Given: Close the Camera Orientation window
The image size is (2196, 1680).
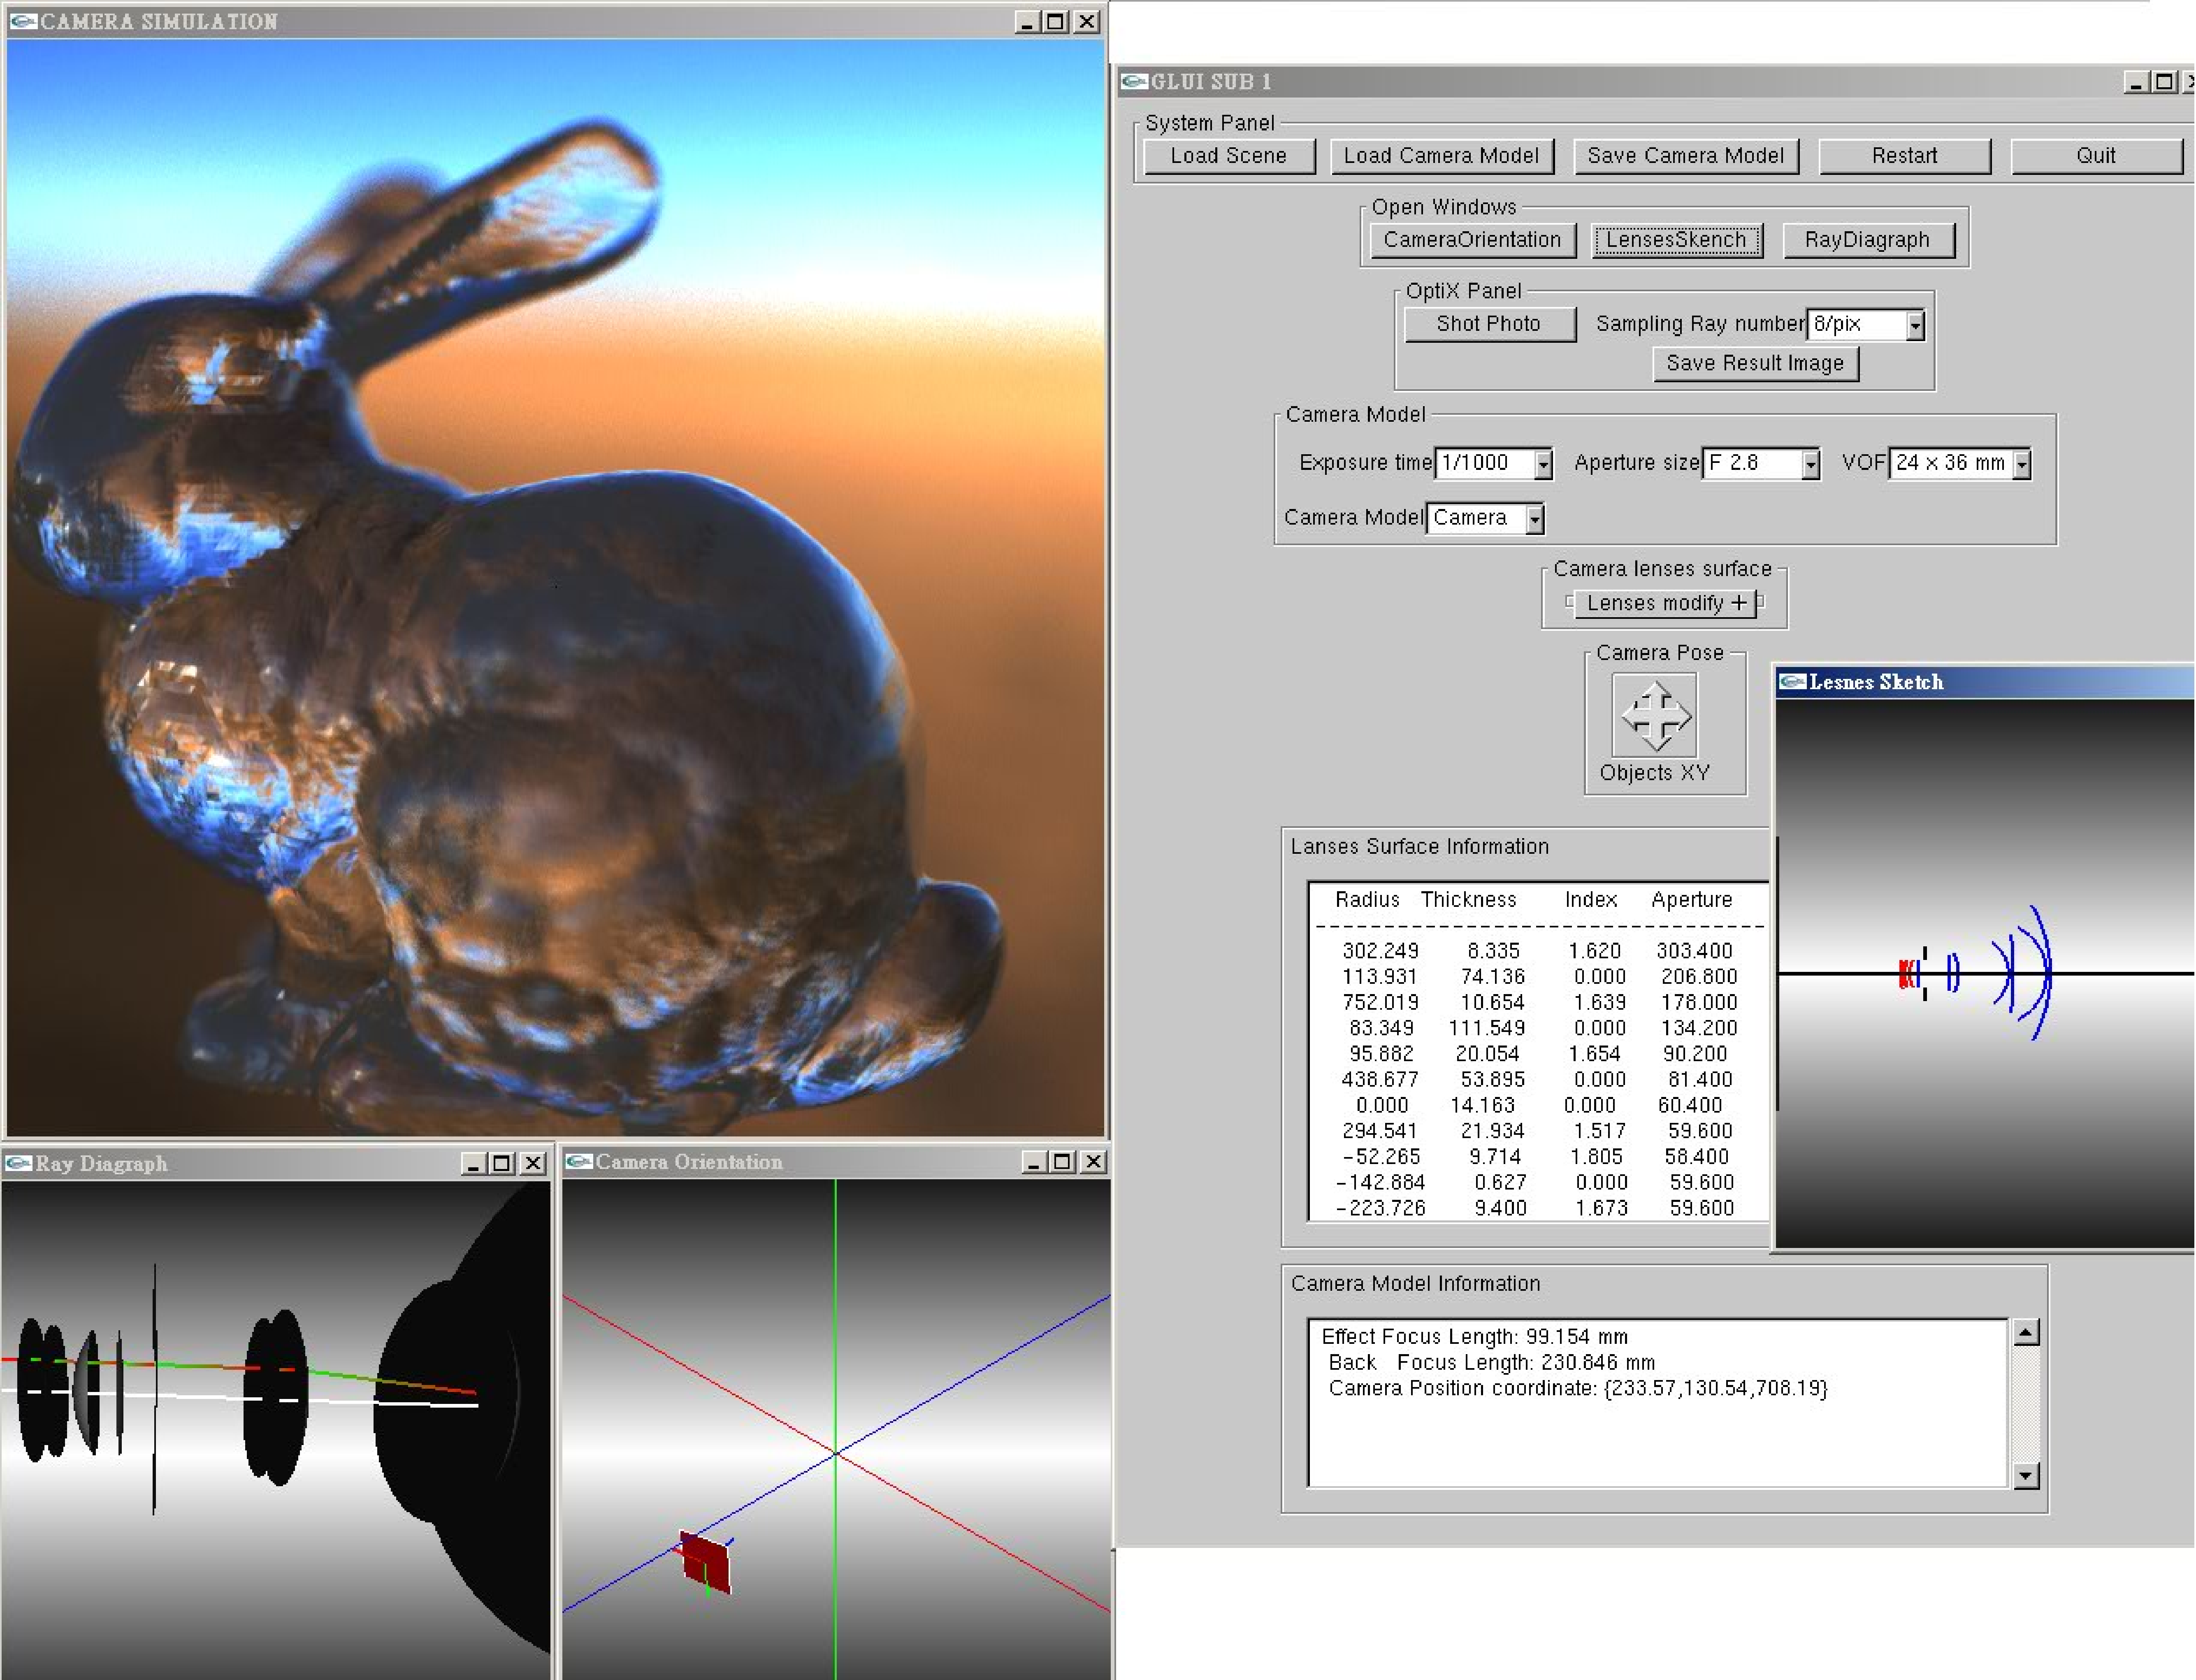Looking at the screenshot, I should [1093, 1162].
